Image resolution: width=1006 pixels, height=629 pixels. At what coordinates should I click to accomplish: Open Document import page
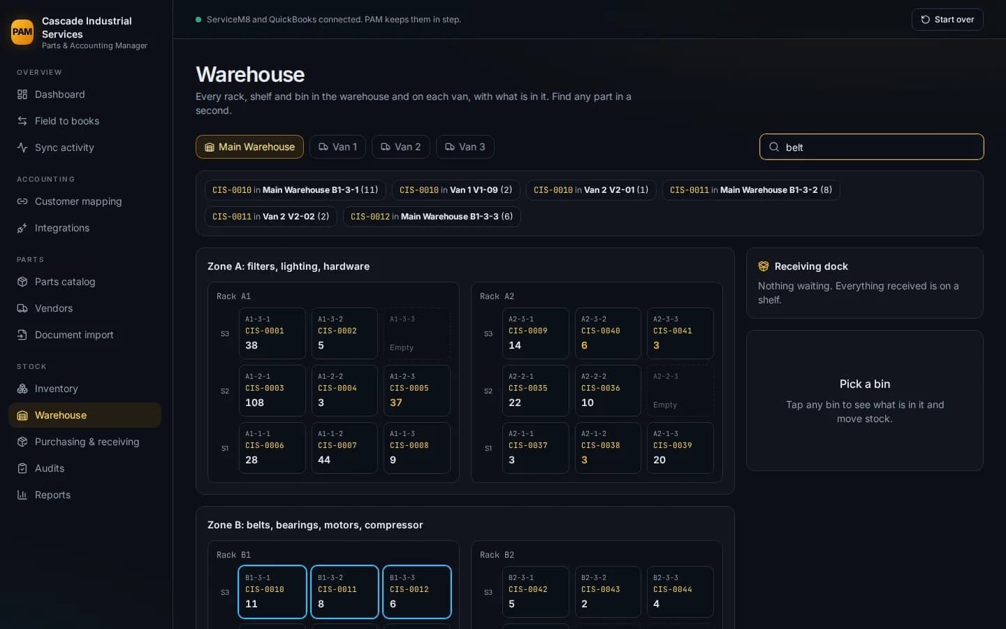pyautogui.click(x=85, y=335)
